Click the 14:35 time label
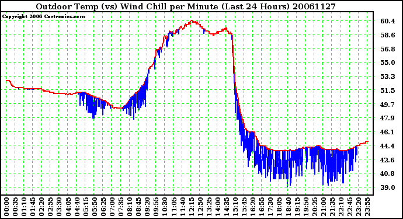Screen dimensions: 403x219 tap(227, 207)
